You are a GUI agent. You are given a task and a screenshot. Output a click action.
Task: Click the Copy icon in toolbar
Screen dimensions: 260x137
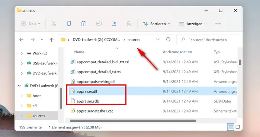click(69, 24)
